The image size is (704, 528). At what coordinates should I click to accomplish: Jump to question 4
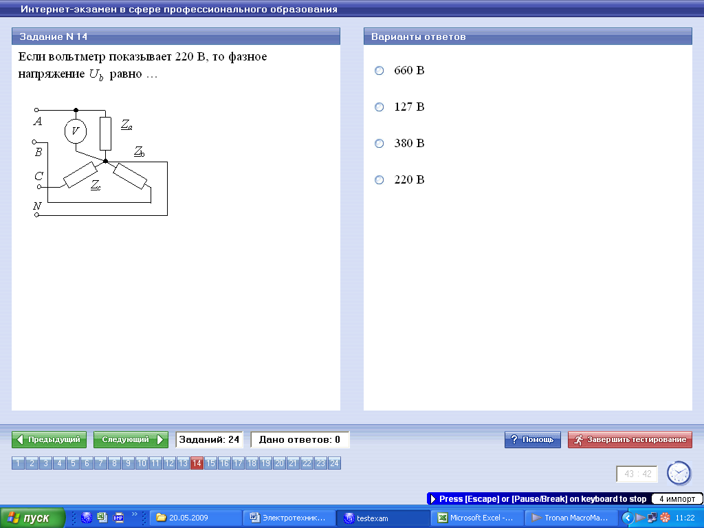(59, 463)
